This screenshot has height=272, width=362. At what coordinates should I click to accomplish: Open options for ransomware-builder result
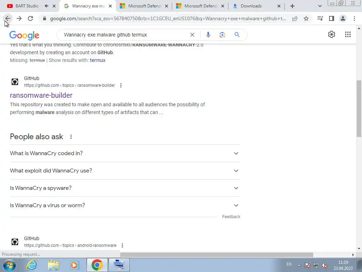click(x=121, y=85)
